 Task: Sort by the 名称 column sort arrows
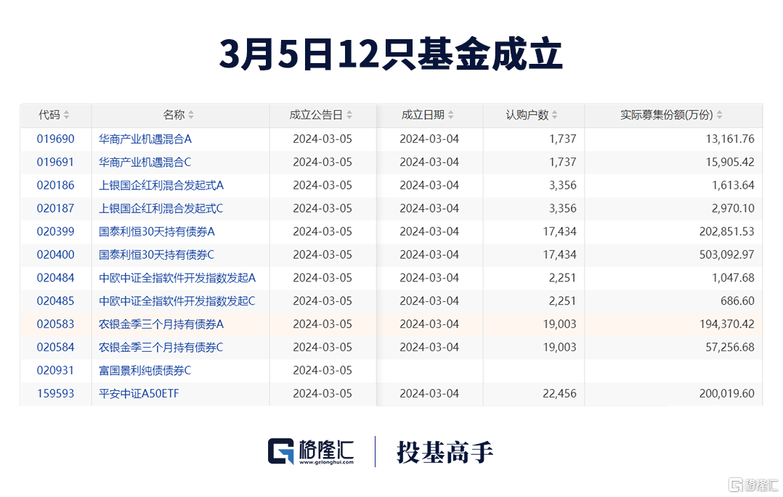[x=191, y=115]
